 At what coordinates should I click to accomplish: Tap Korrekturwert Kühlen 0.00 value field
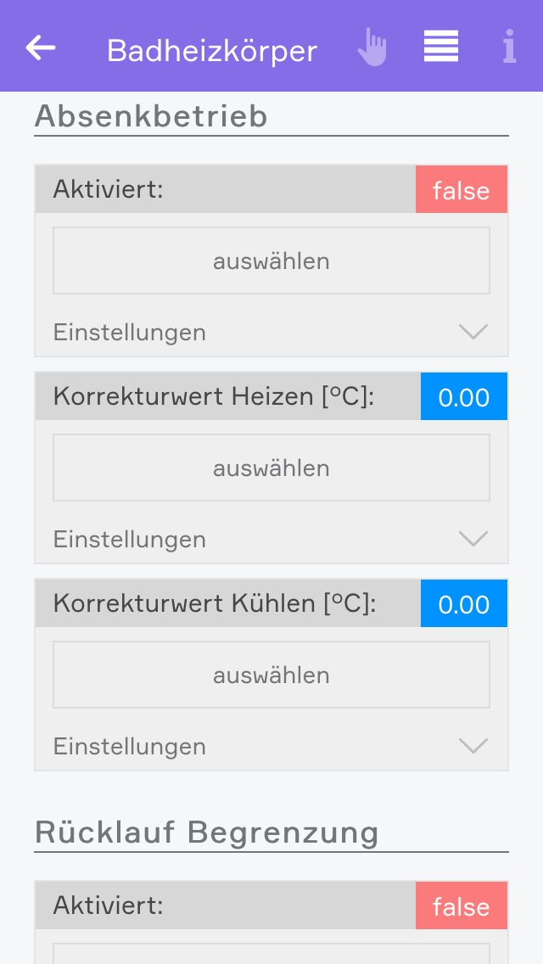pyautogui.click(x=463, y=604)
